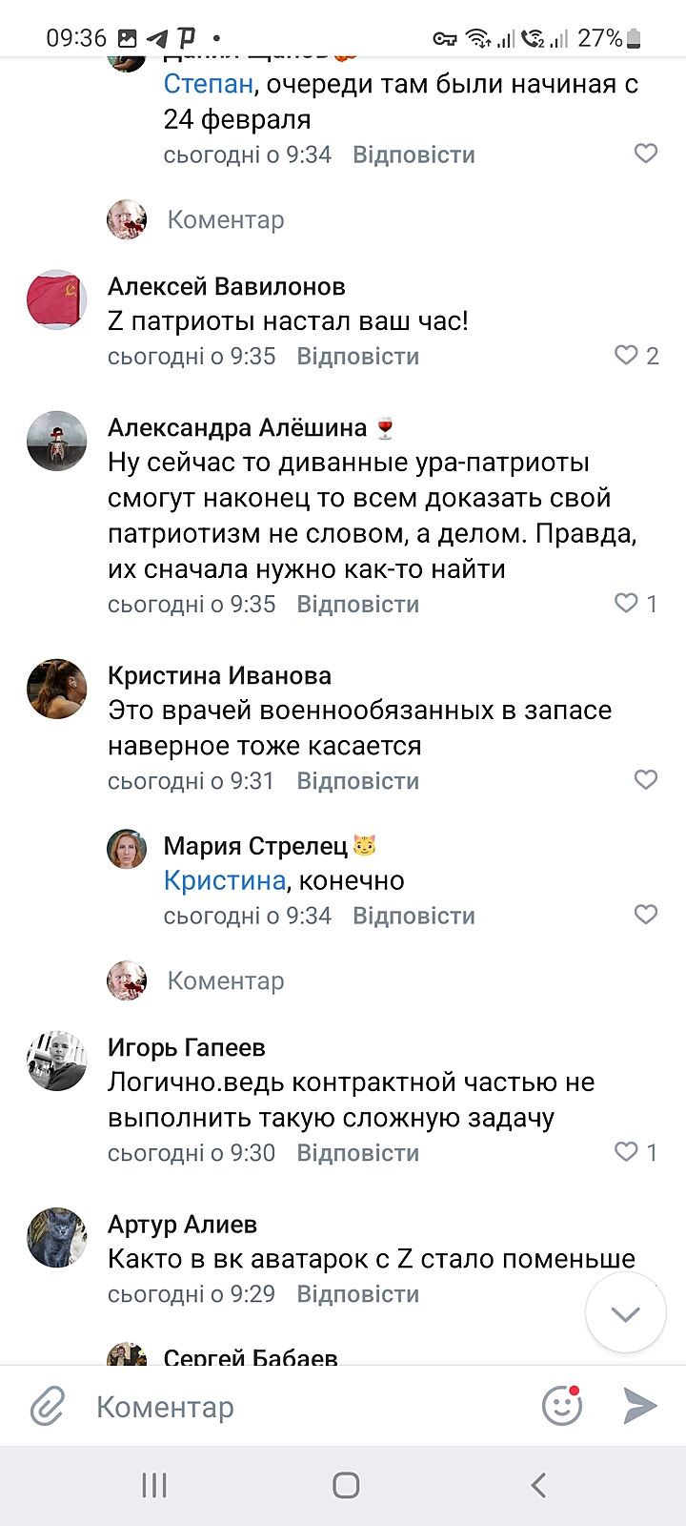Image resolution: width=686 pixels, height=1526 pixels.
Task: Tap the Коментар reply field under Мария's reply
Action: 226,980
